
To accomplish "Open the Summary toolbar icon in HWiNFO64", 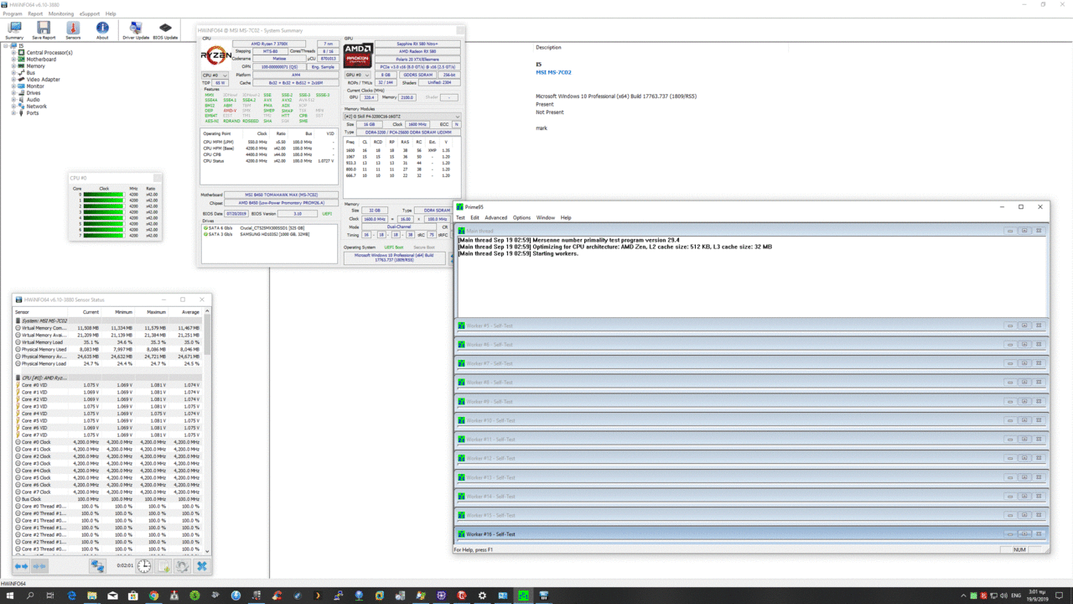I will [x=14, y=30].
